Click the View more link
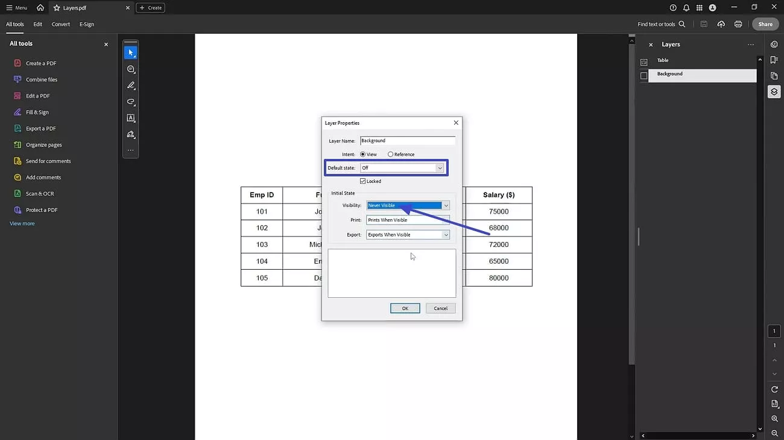This screenshot has width=784, height=440. coord(22,223)
